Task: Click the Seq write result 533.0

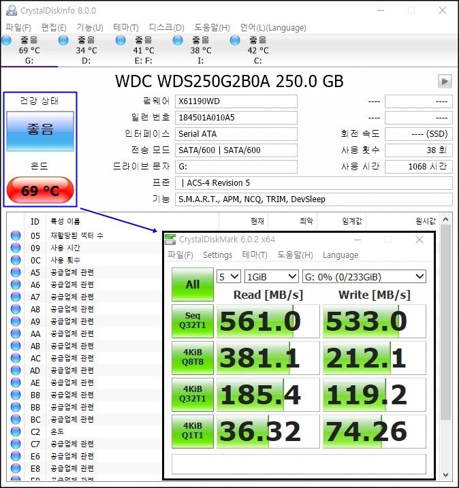Action: click(x=375, y=321)
